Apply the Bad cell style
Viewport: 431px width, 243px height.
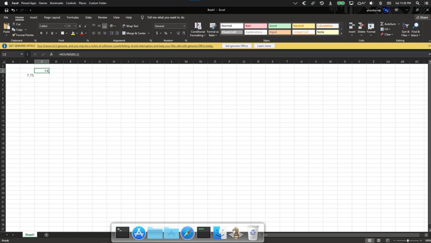pos(255,26)
